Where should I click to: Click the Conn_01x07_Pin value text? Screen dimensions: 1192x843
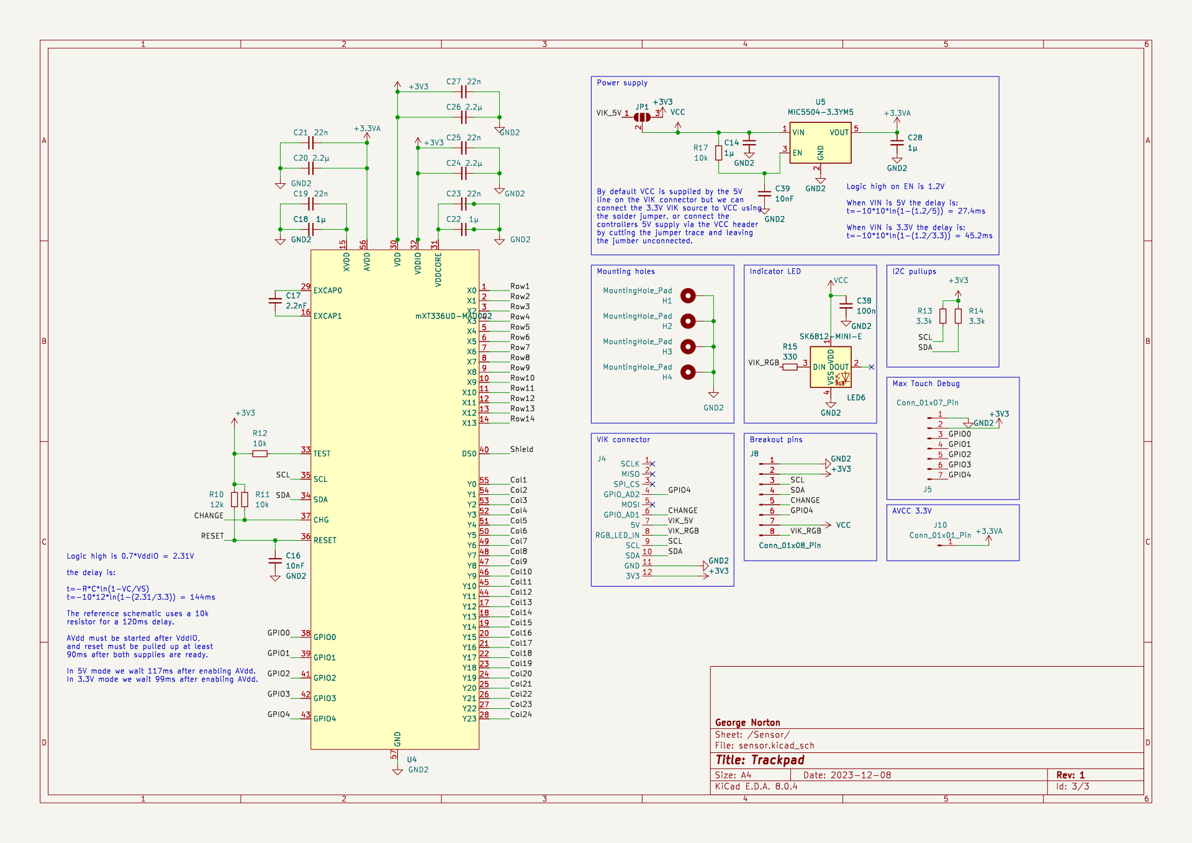[927, 403]
